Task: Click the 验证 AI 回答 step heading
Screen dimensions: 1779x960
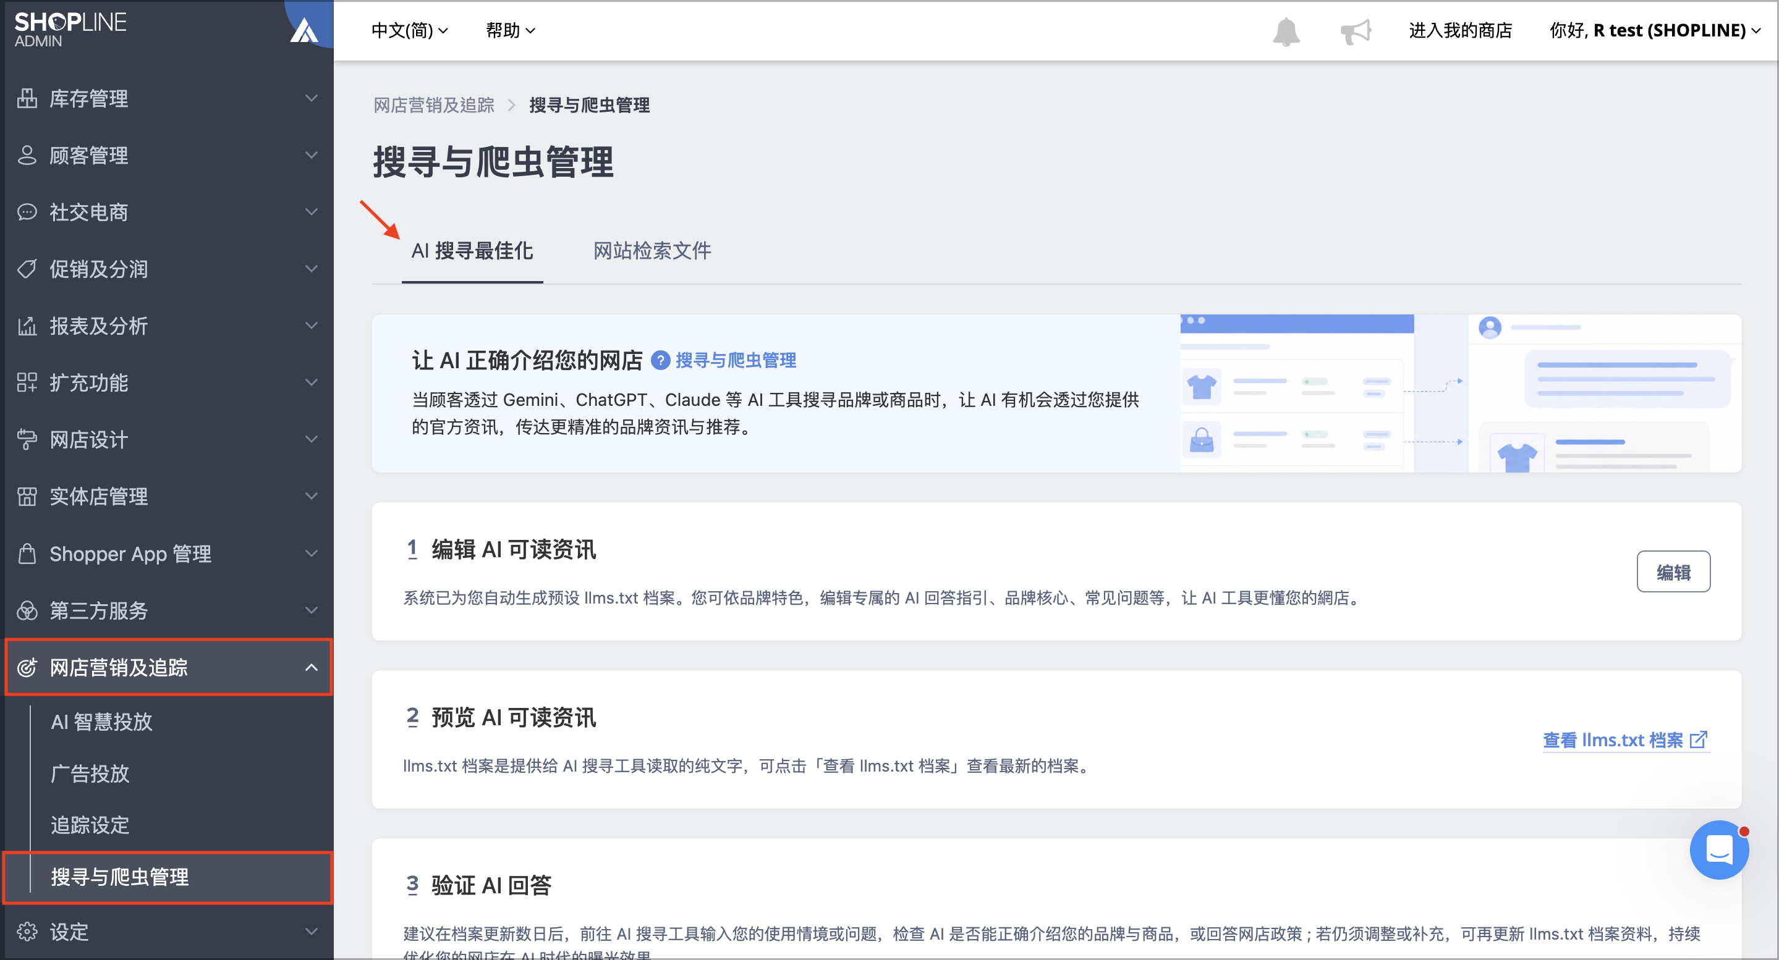Action: pos(491,885)
